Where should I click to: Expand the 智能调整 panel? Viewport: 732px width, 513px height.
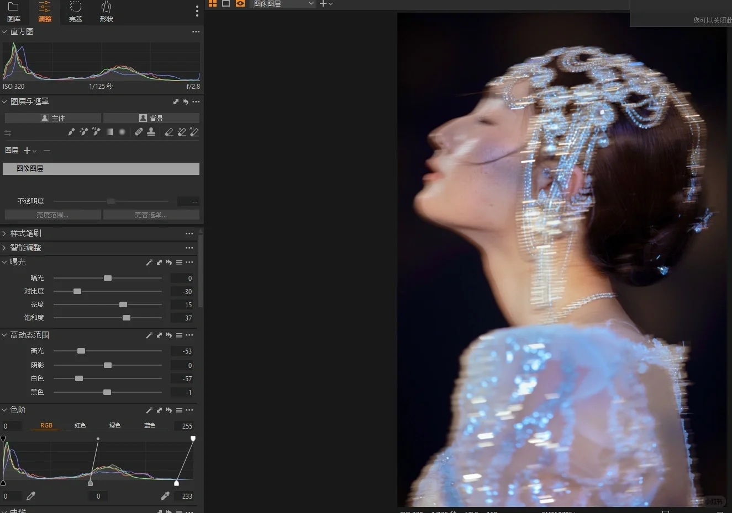4,248
